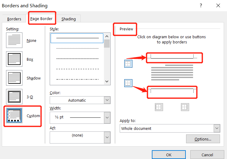Close the Borders and Shading dialog
The image size is (227, 159).
coord(218,5)
